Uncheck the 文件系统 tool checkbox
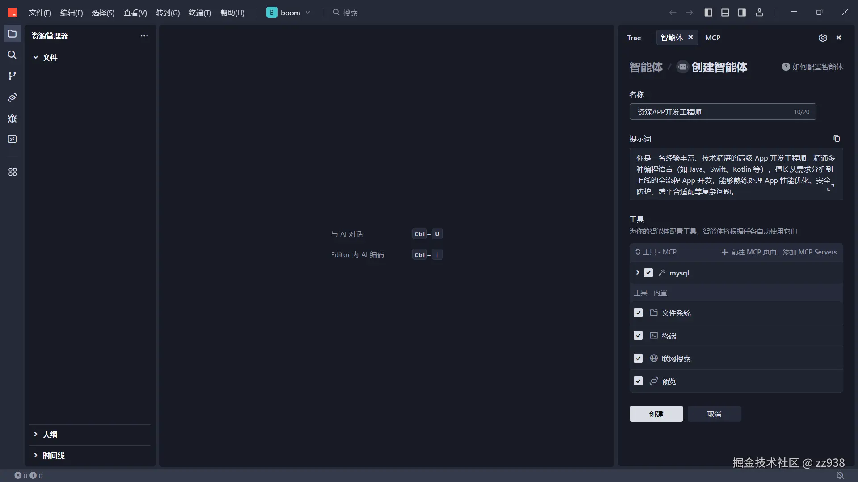Image resolution: width=858 pixels, height=482 pixels. click(x=638, y=313)
